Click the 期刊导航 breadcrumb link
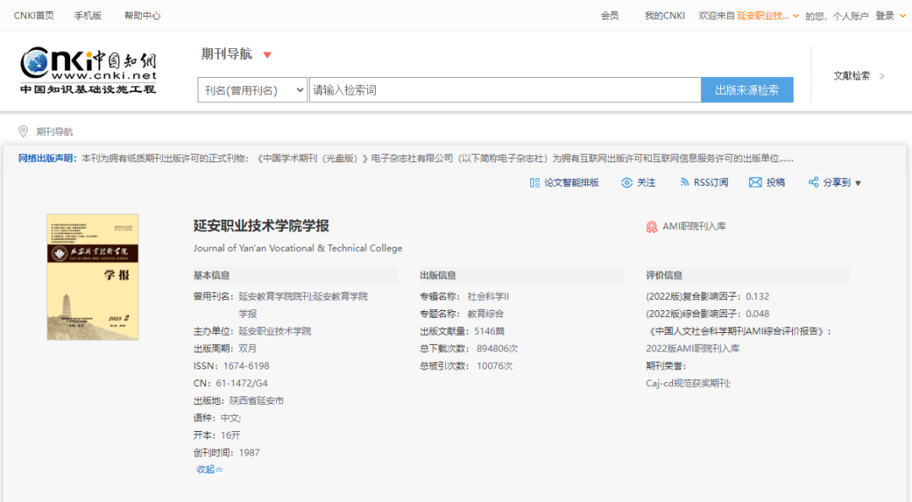 pyautogui.click(x=55, y=132)
